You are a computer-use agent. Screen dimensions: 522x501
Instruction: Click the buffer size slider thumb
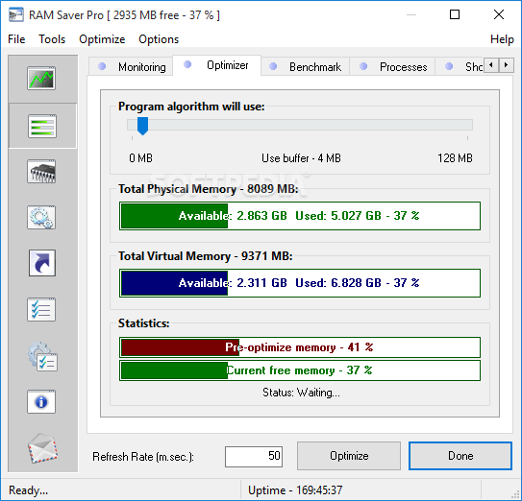pos(143,126)
